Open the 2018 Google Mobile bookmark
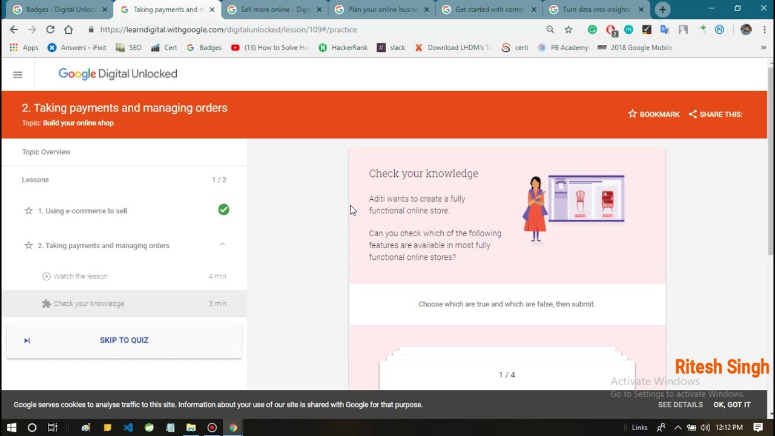775x436 pixels. [635, 47]
